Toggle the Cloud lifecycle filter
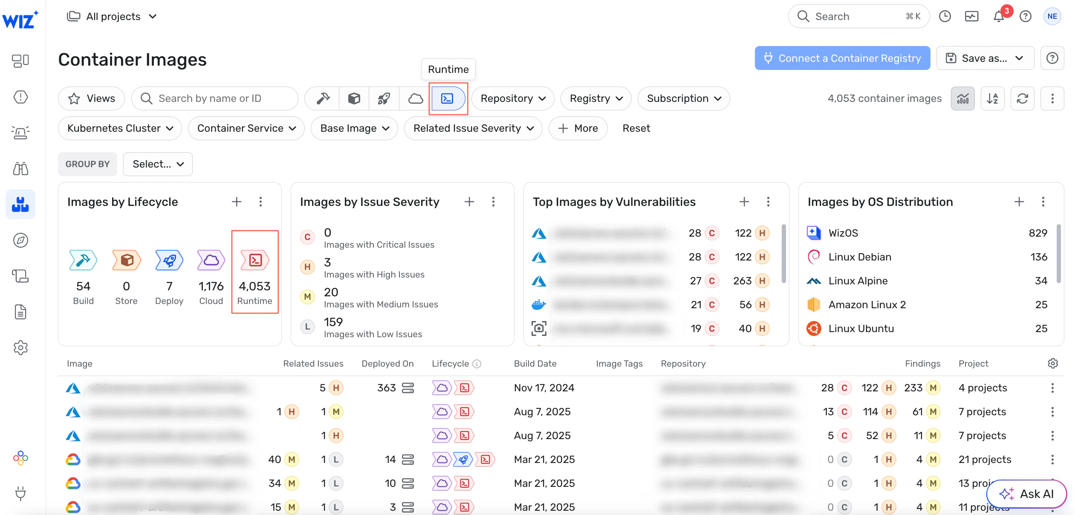Screen dimensions: 1075x515 tap(415, 98)
